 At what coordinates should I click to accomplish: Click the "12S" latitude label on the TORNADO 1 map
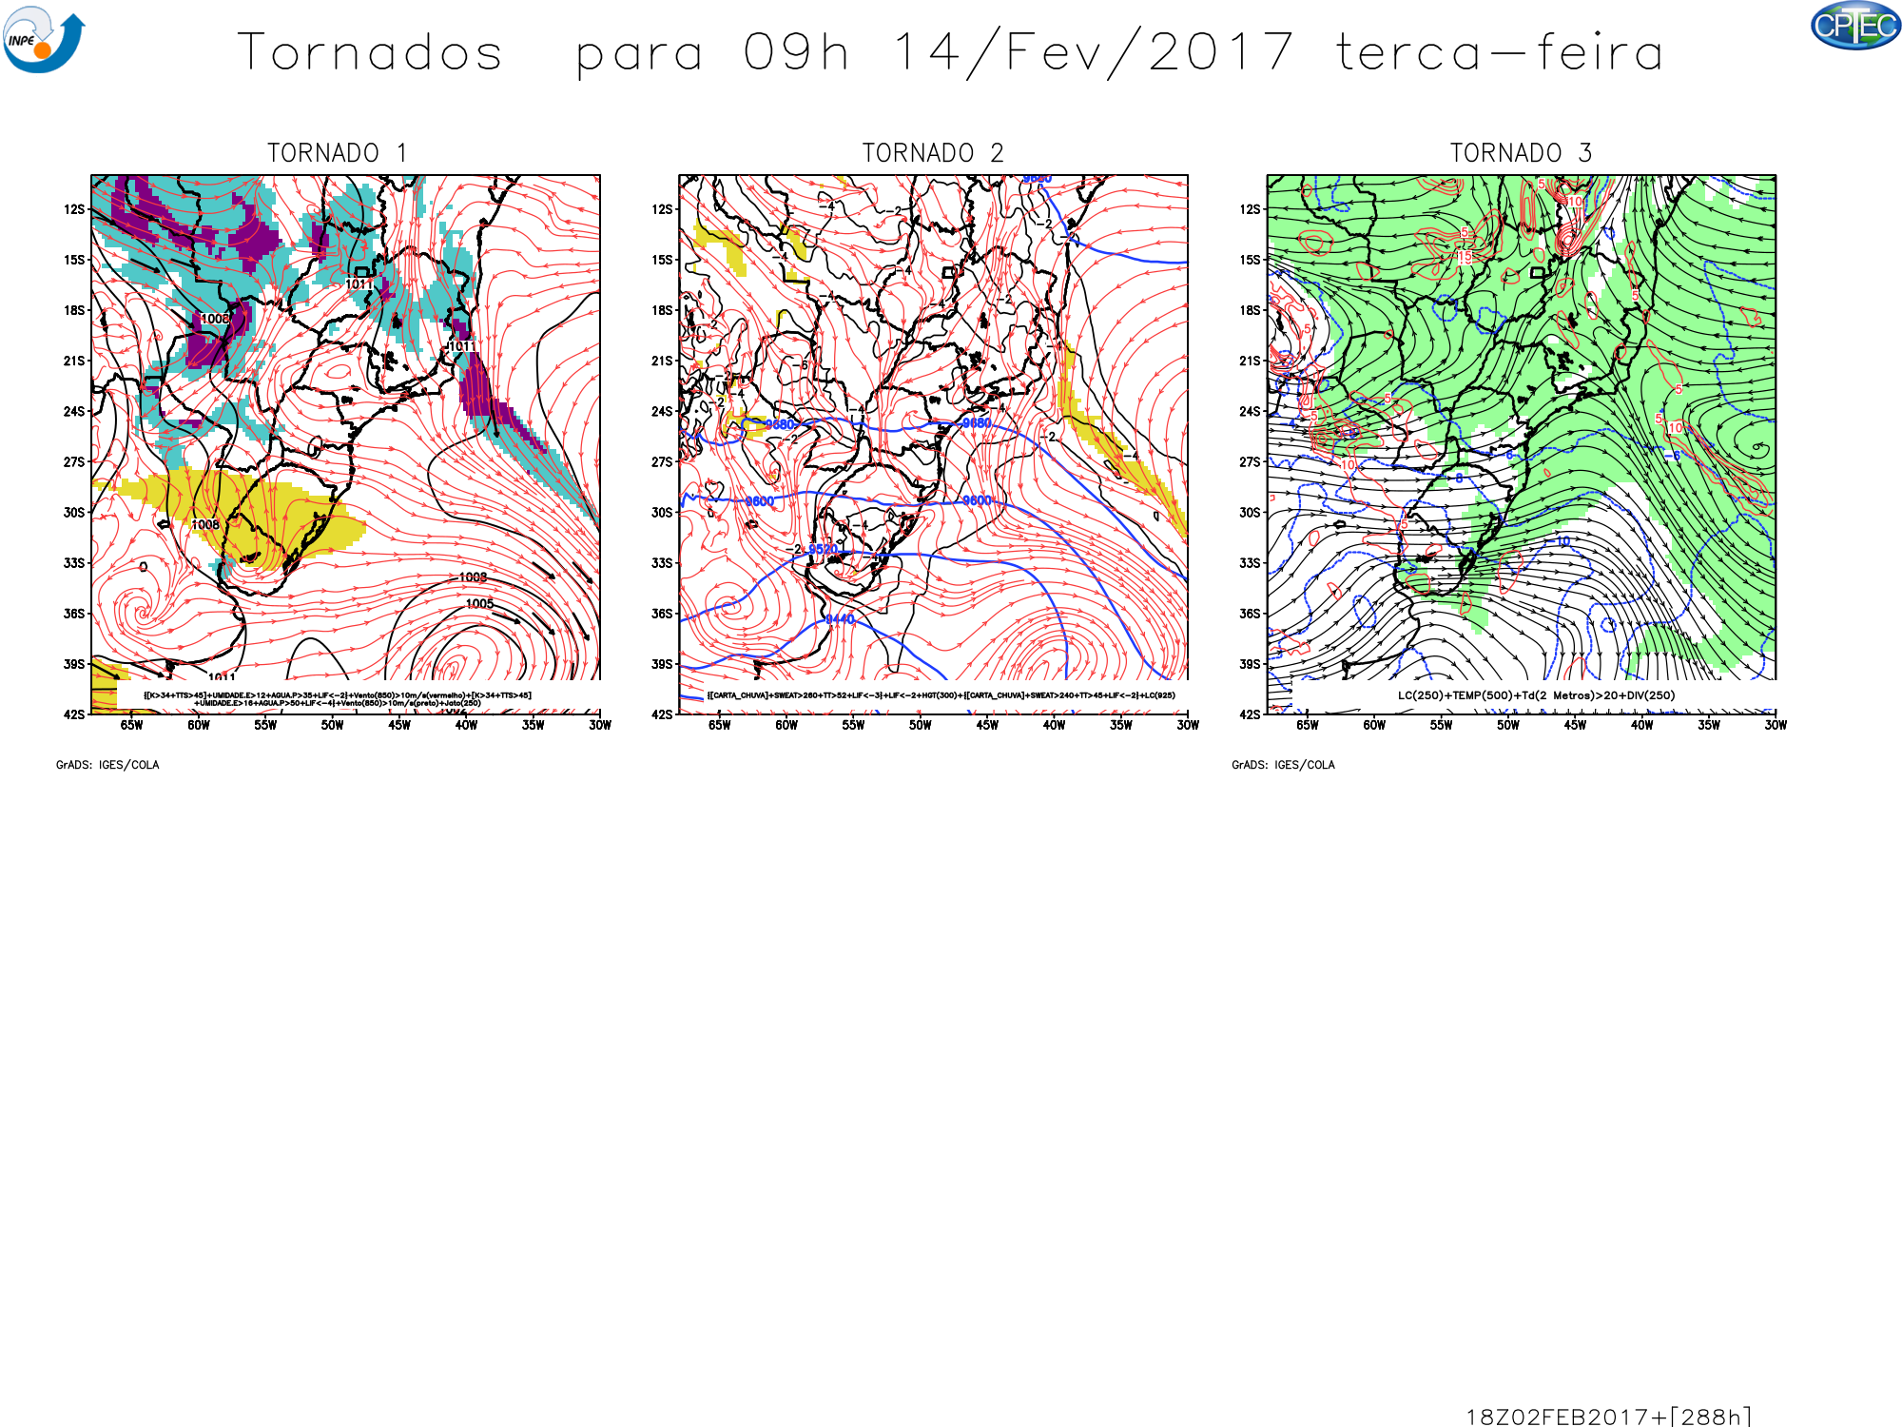(74, 209)
